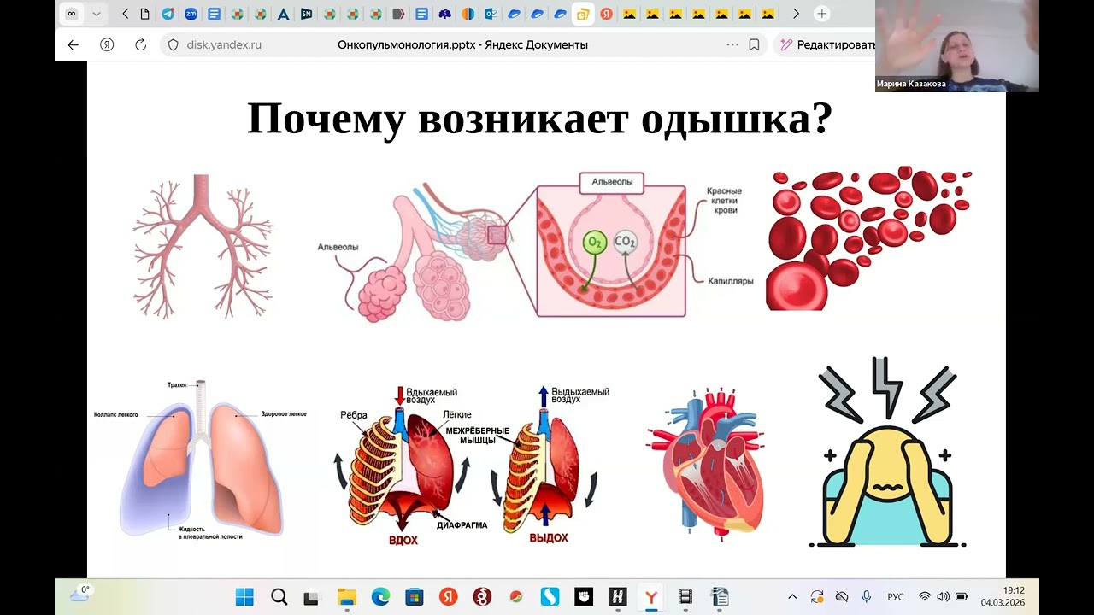Switch to the SN tab
The image size is (1094, 615).
(306, 14)
